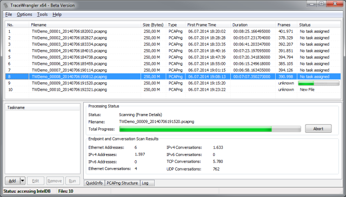Sort by the No. column header
This screenshot has width=346, height=197.
click(17, 25)
